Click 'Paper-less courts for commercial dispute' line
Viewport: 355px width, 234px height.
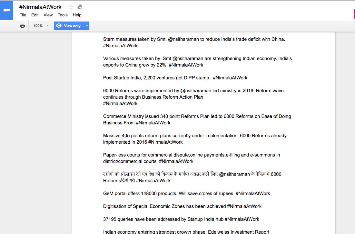(x=192, y=155)
